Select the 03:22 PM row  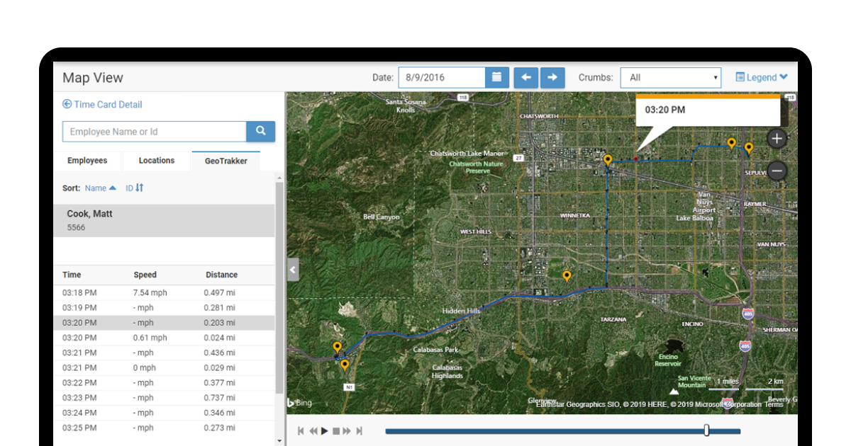(x=164, y=383)
